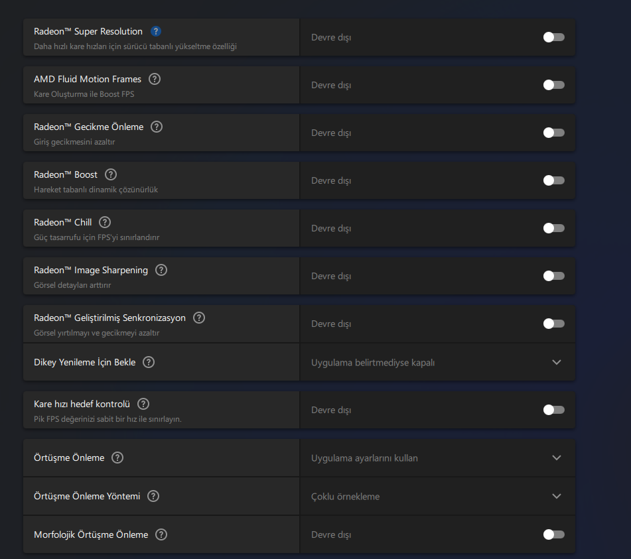Turn on Morfolojik Örtüşme Önleme

554,535
